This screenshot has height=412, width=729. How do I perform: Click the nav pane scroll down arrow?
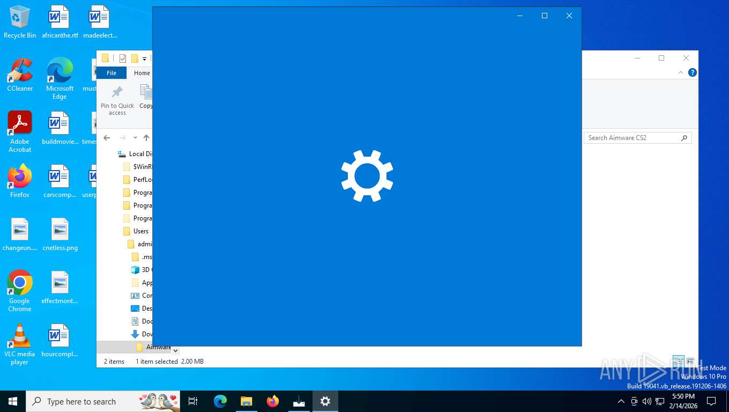click(x=175, y=350)
